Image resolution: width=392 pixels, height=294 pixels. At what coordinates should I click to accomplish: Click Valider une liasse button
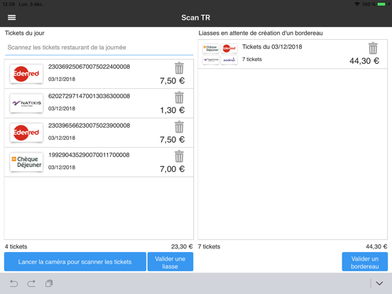click(x=170, y=262)
